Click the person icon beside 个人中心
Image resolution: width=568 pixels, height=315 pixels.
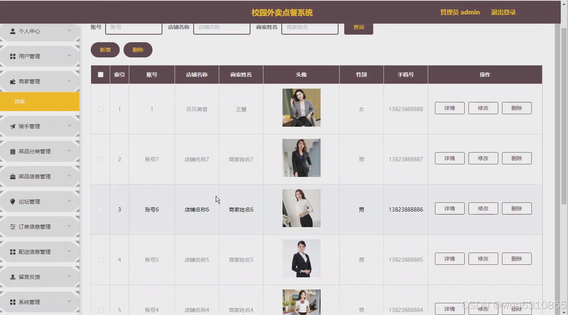13,31
